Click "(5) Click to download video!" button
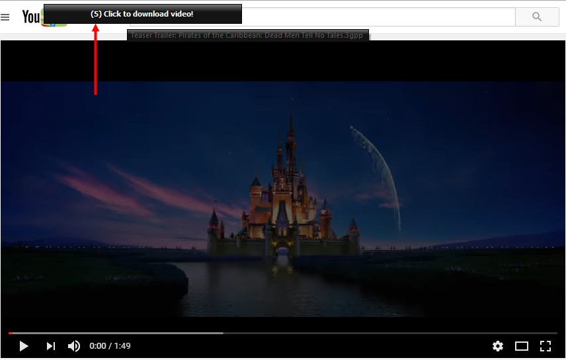The image size is (566, 360). click(x=142, y=14)
